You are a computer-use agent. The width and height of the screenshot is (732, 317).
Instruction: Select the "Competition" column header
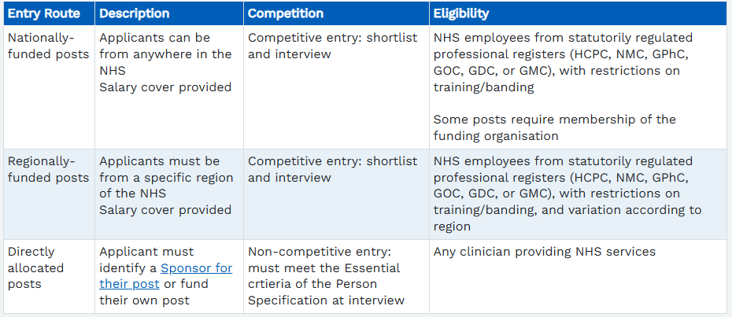285,13
